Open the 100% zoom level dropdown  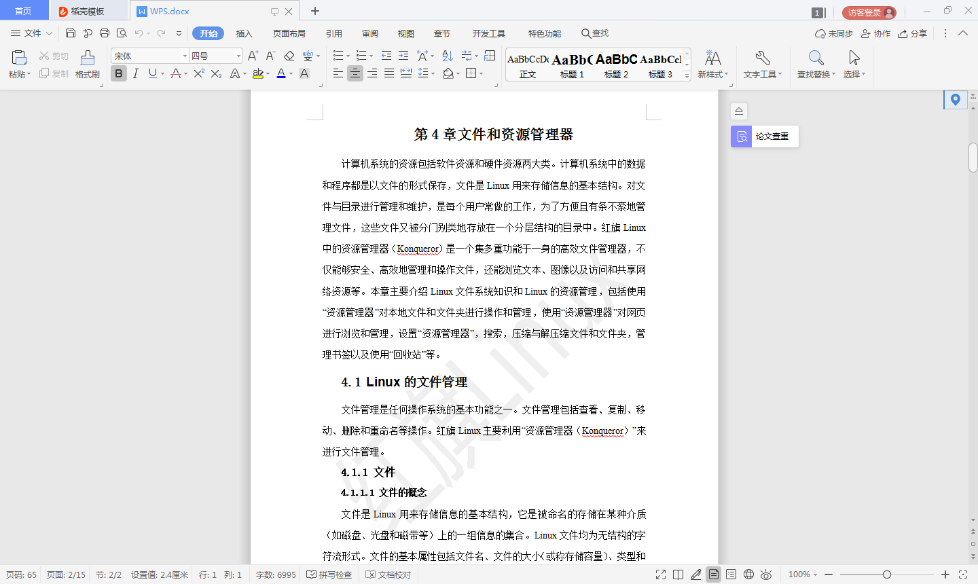(803, 574)
